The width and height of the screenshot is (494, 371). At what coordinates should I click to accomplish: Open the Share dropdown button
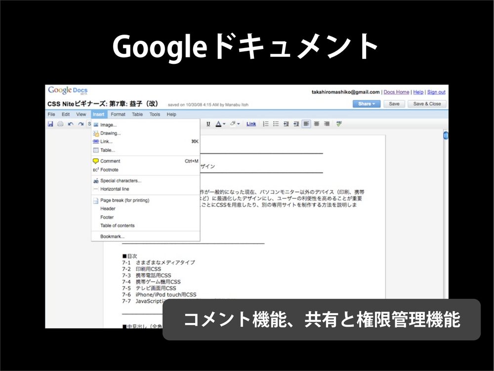coord(367,104)
